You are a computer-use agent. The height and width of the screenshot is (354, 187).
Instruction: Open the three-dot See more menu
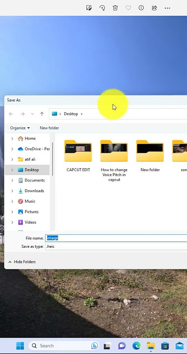[167, 8]
